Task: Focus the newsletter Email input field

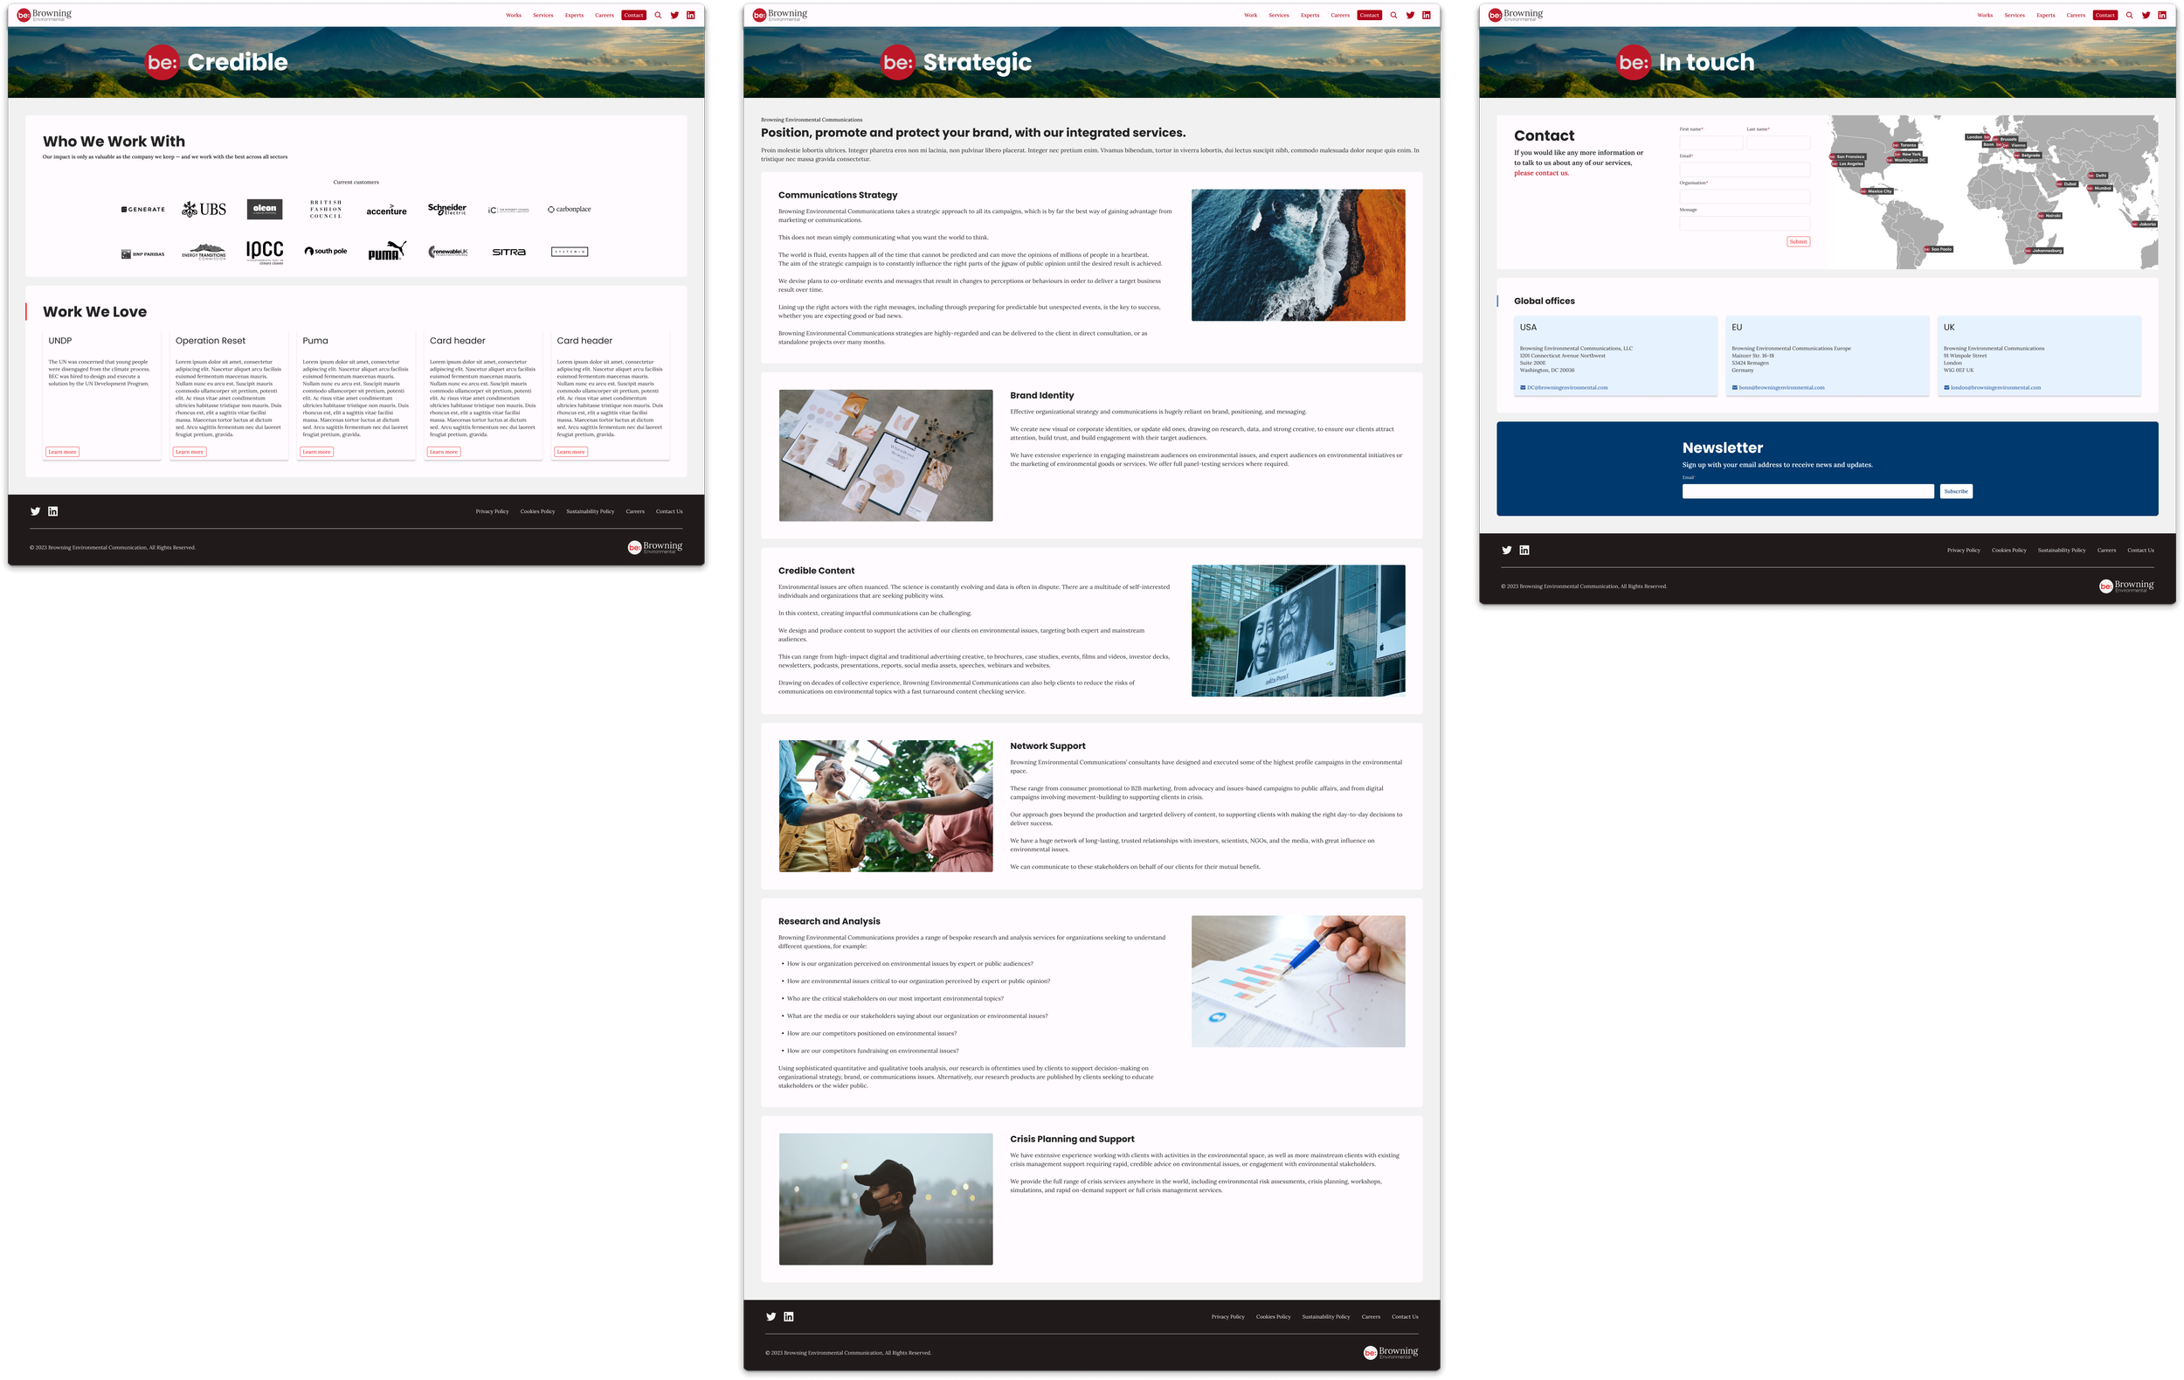Action: coord(1807,491)
